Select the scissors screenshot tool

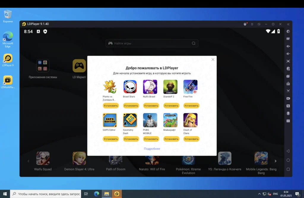coord(288,91)
